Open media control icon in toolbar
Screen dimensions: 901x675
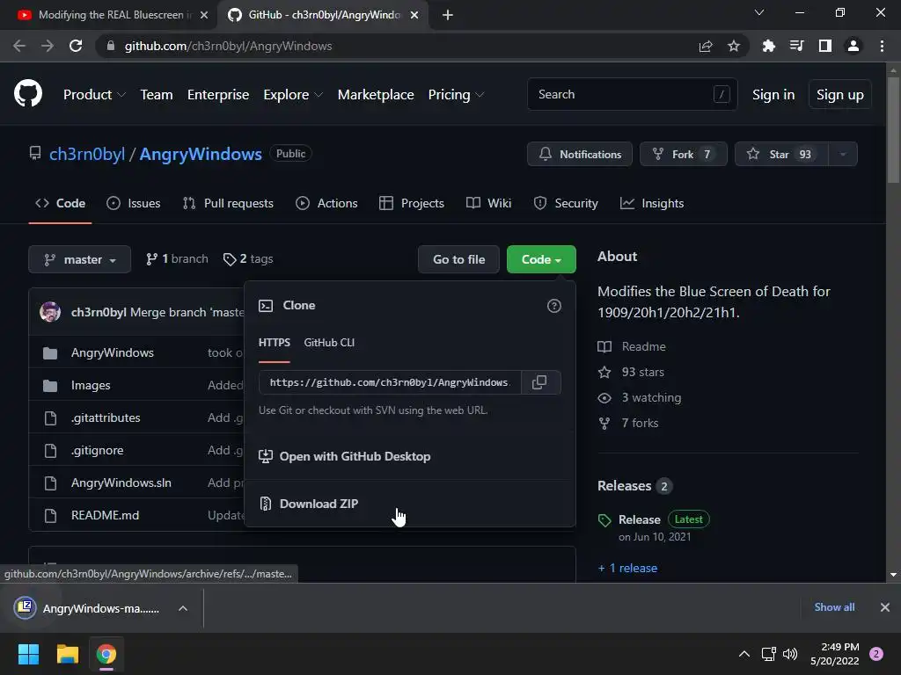click(797, 46)
